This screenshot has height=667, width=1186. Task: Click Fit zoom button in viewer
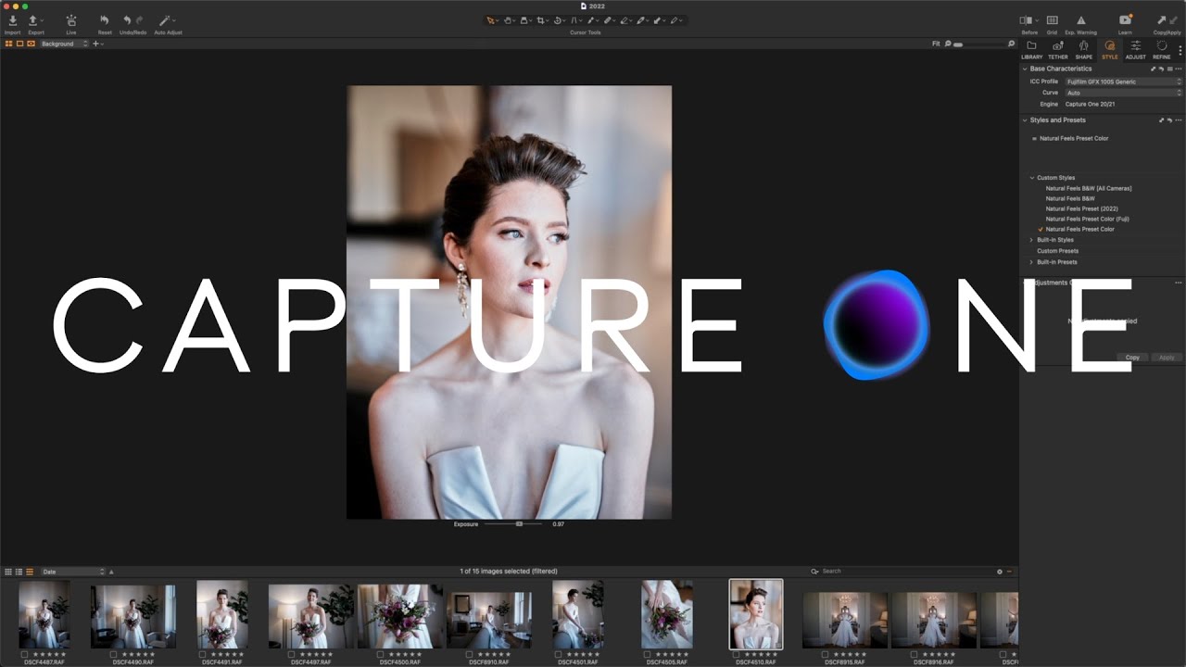click(936, 44)
